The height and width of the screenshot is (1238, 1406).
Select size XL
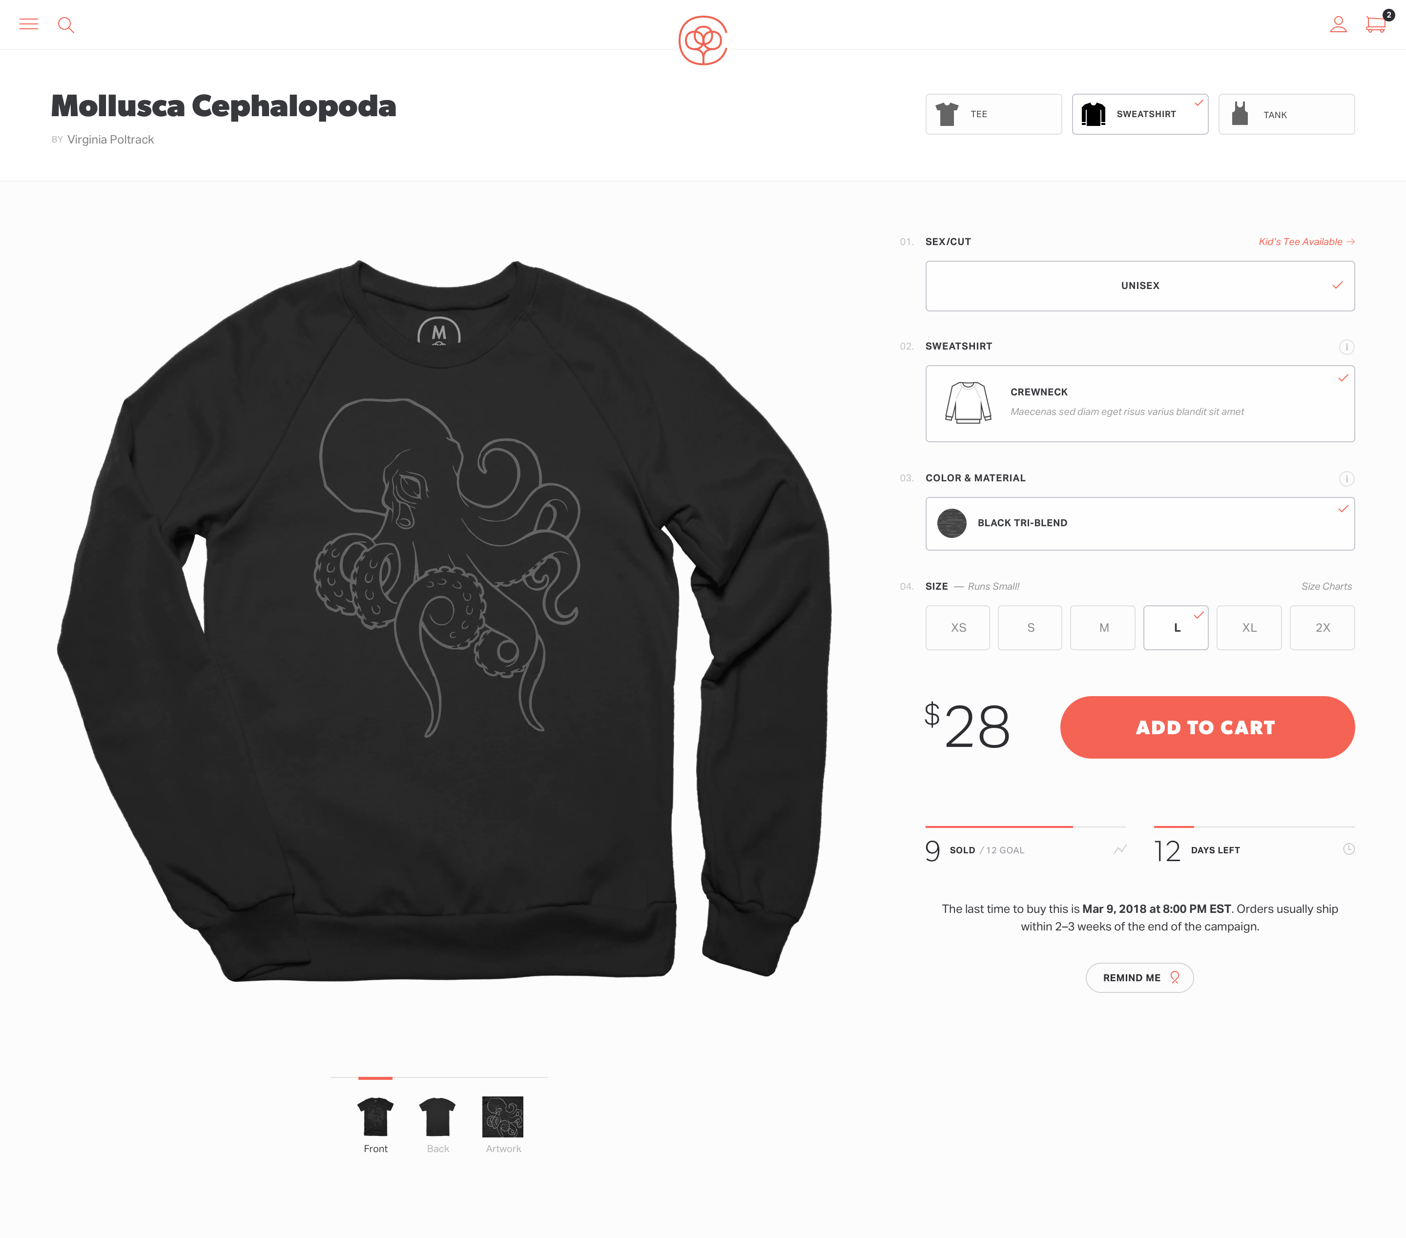pyautogui.click(x=1248, y=627)
